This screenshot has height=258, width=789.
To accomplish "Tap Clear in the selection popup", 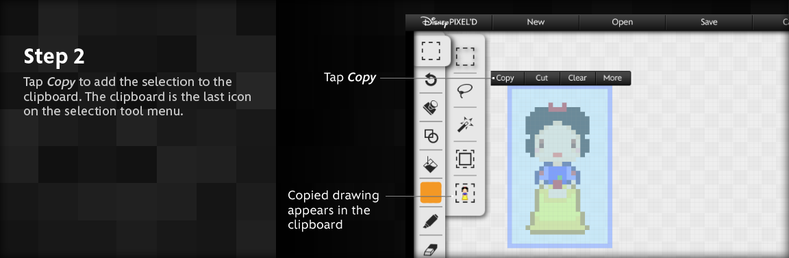I will [577, 78].
